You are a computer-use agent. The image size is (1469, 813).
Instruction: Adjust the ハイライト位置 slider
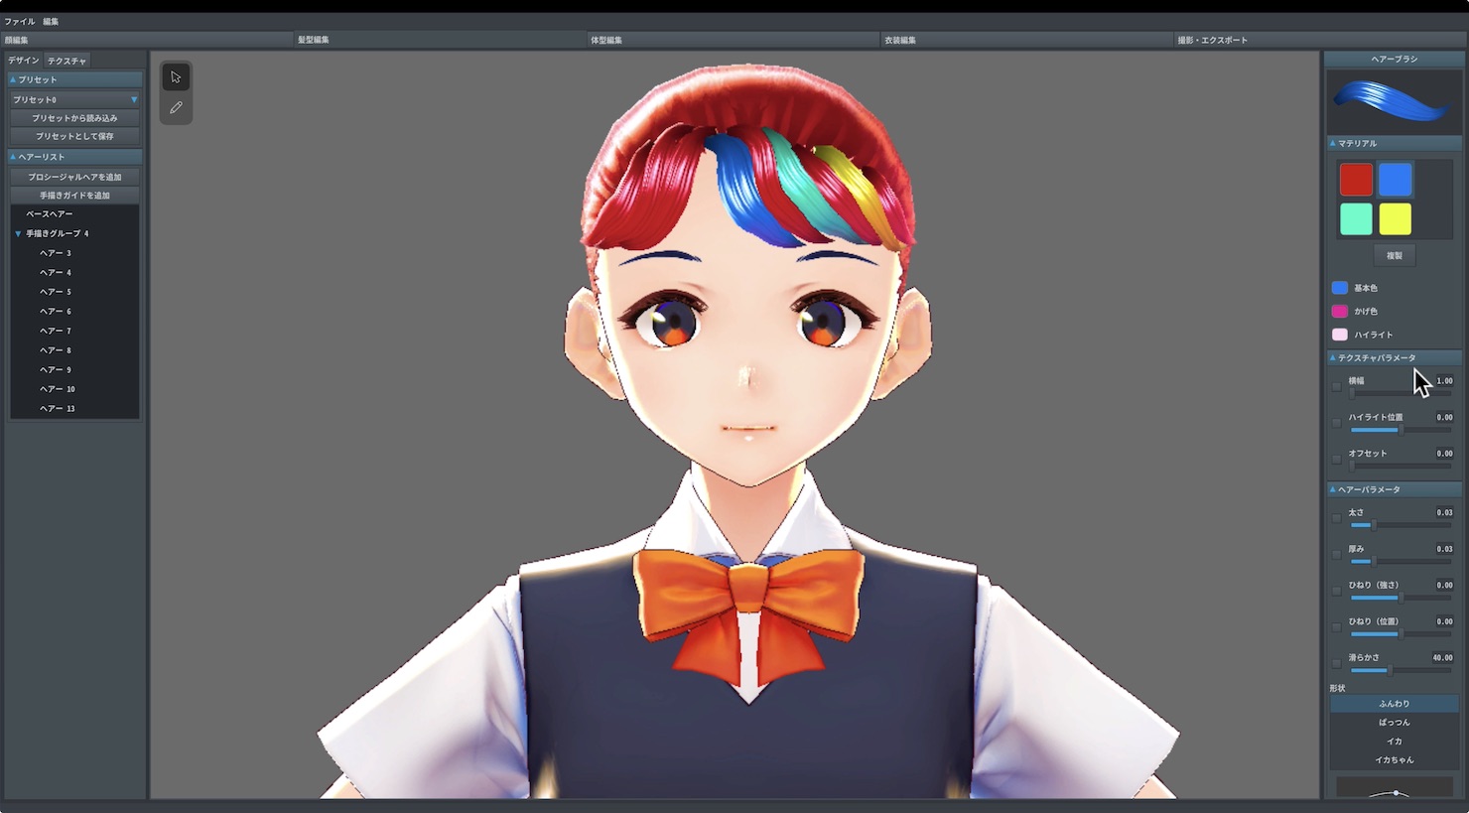pyautogui.click(x=1401, y=430)
